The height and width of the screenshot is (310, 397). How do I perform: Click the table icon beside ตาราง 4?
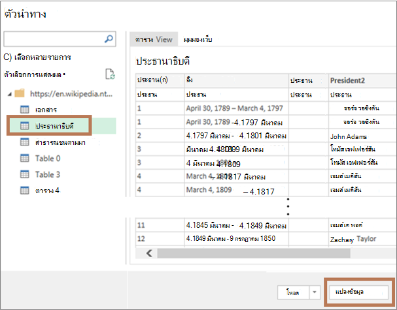25,191
